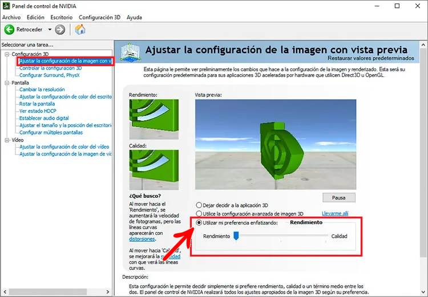Open the Configuración 3D menu
428x297 pixels.
click(99, 17)
